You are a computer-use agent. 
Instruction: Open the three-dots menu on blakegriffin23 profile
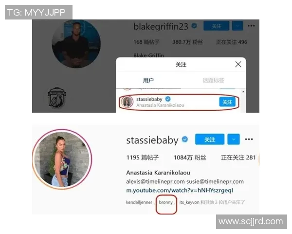click(251, 26)
